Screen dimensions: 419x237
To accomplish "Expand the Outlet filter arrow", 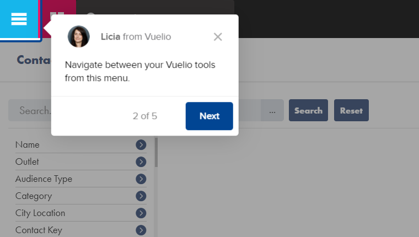I will point(141,162).
